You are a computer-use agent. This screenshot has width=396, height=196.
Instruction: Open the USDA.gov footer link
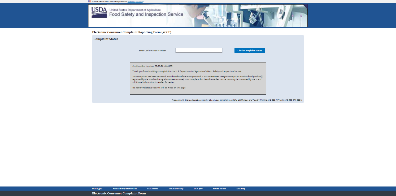[97, 189]
